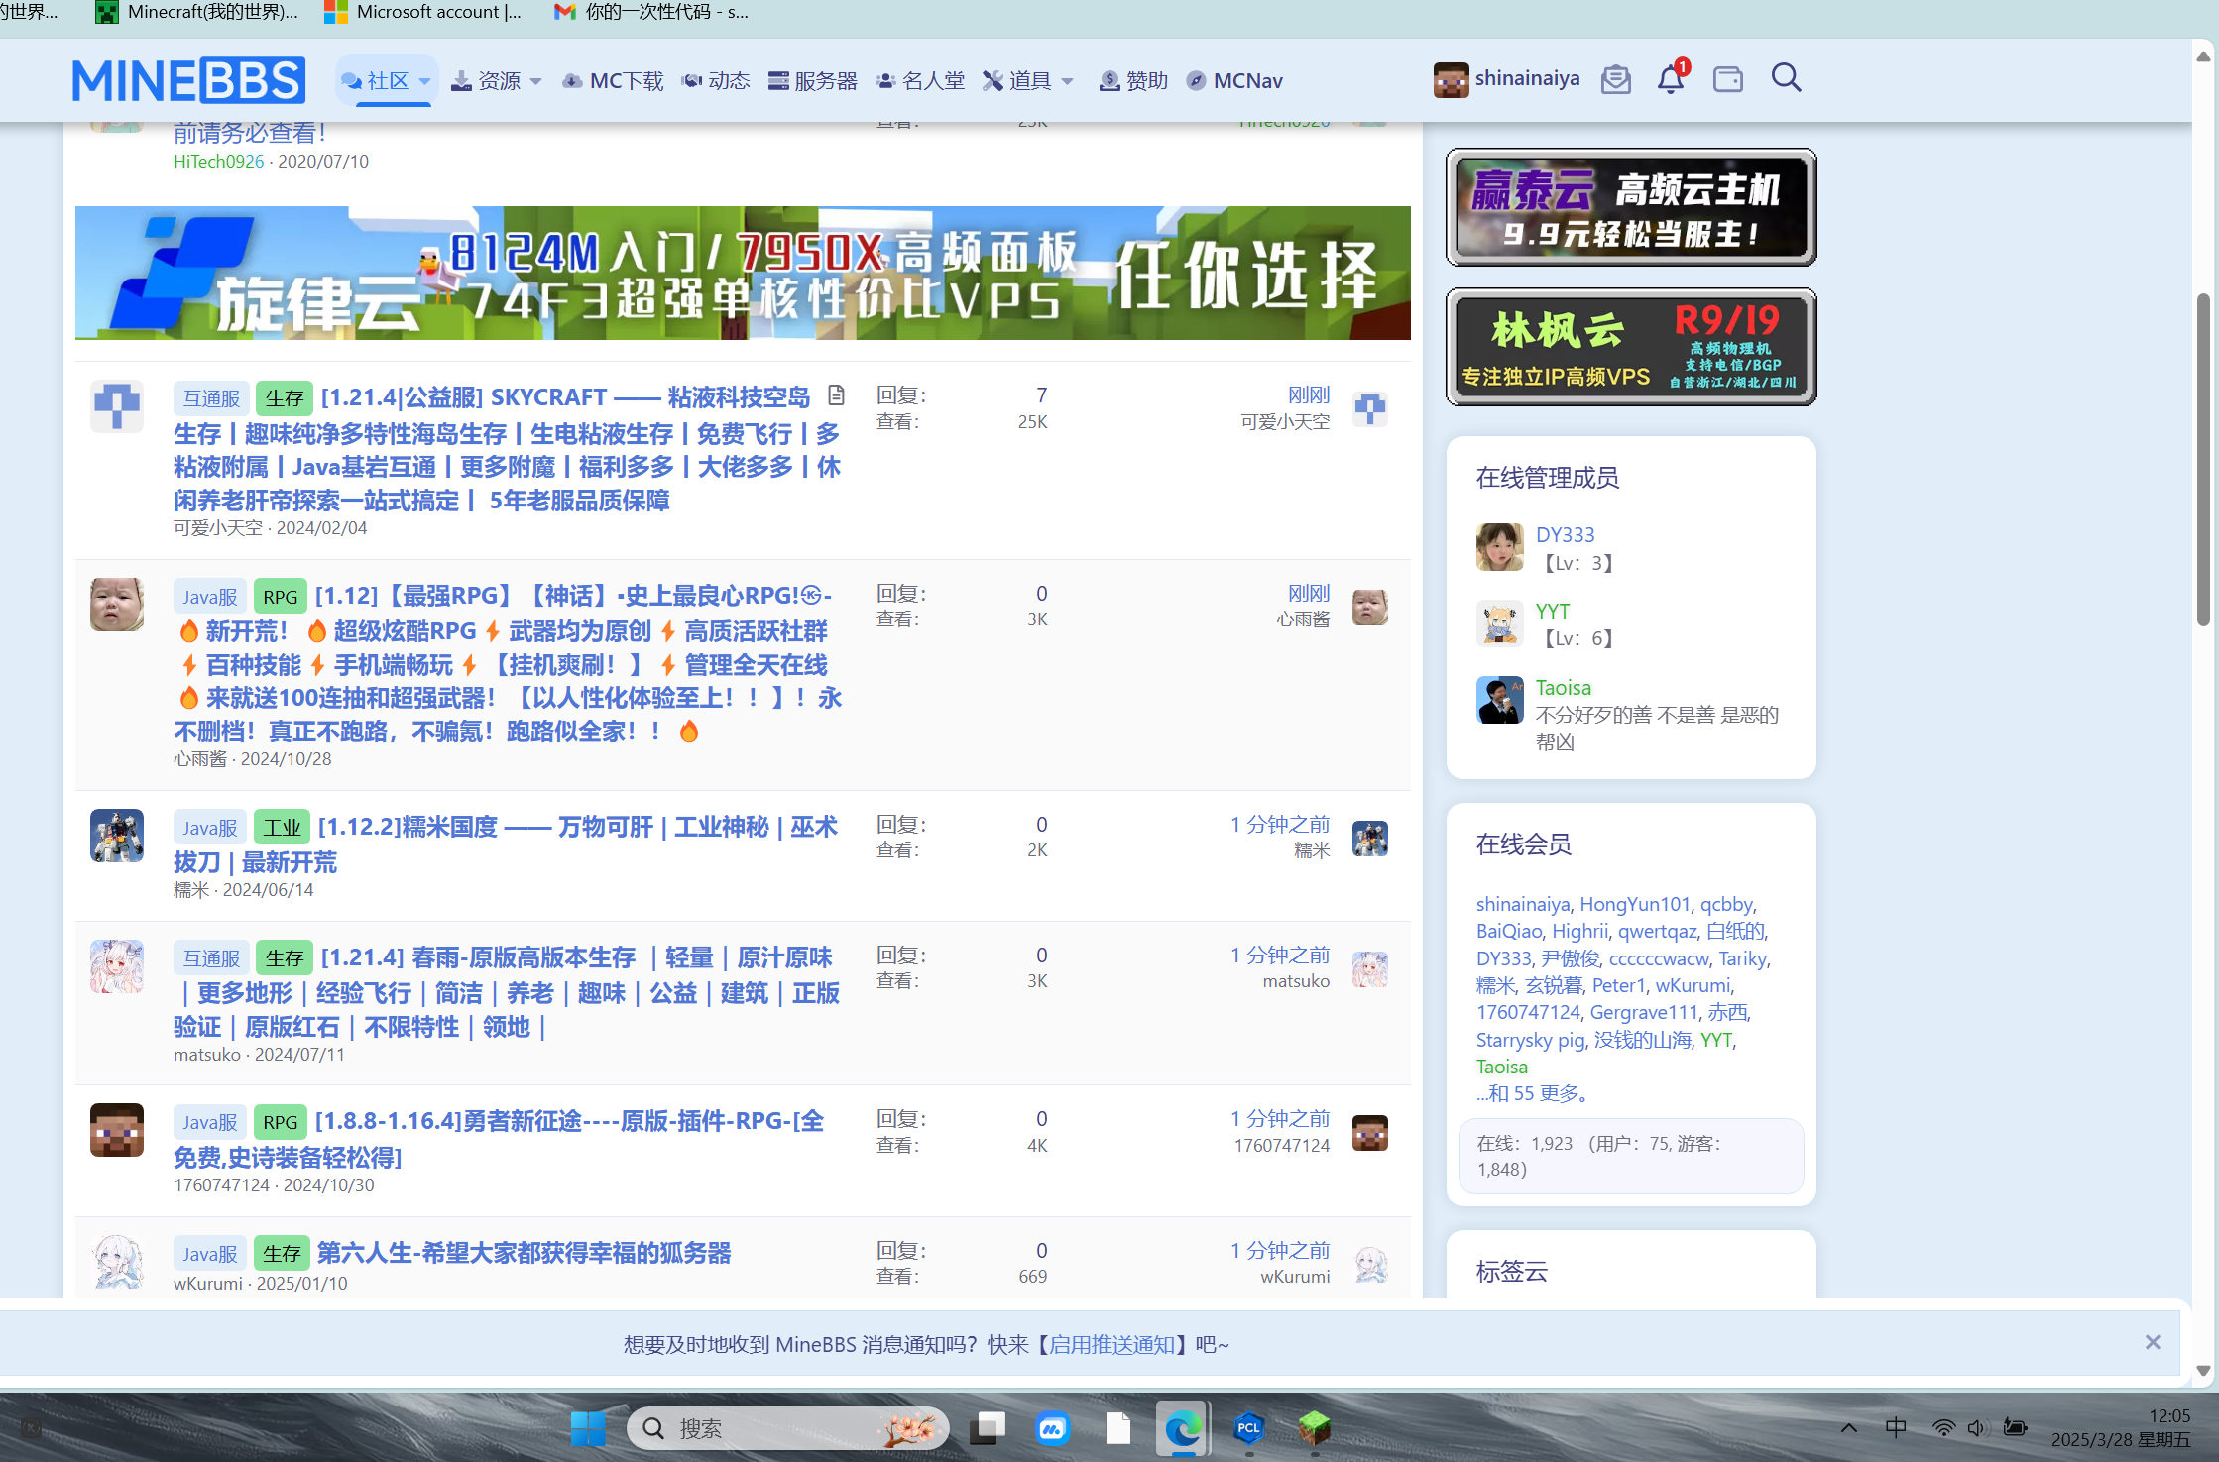Open 糯米 robot avatar on thread row
This screenshot has width=2219, height=1462.
point(117,836)
